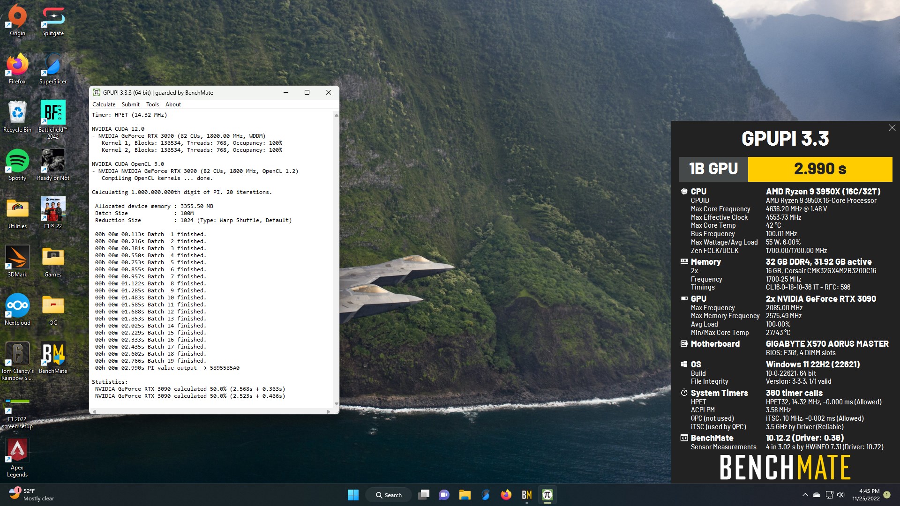The height and width of the screenshot is (506, 900).
Task: Click the GPUPI log scroll down arrow
Action: [x=336, y=404]
